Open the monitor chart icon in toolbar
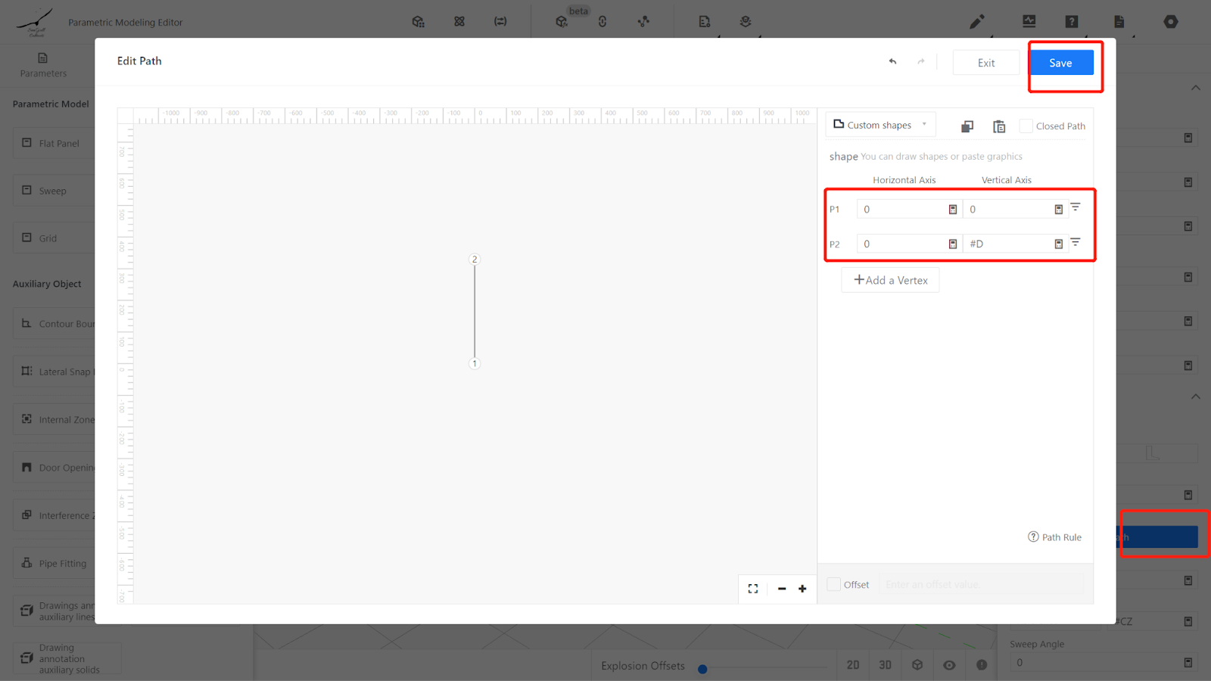This screenshot has width=1211, height=681. coord(1029,22)
